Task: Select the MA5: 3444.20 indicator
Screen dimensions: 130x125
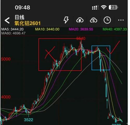Action: click(x=12, y=29)
